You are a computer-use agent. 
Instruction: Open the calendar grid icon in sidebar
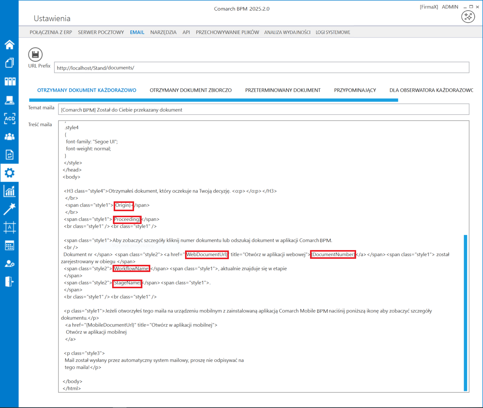[x=9, y=246]
